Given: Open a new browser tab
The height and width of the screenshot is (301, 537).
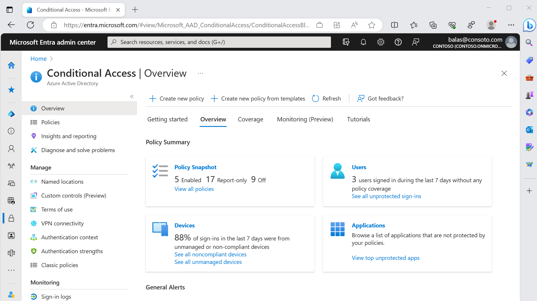Looking at the screenshot, I should click(135, 10).
